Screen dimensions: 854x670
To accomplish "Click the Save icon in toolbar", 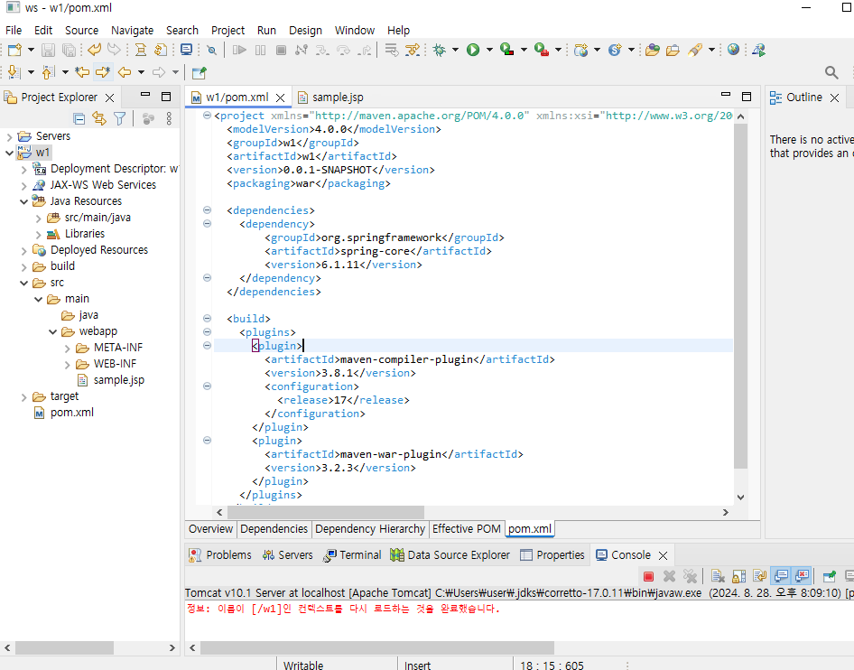I will coord(48,51).
